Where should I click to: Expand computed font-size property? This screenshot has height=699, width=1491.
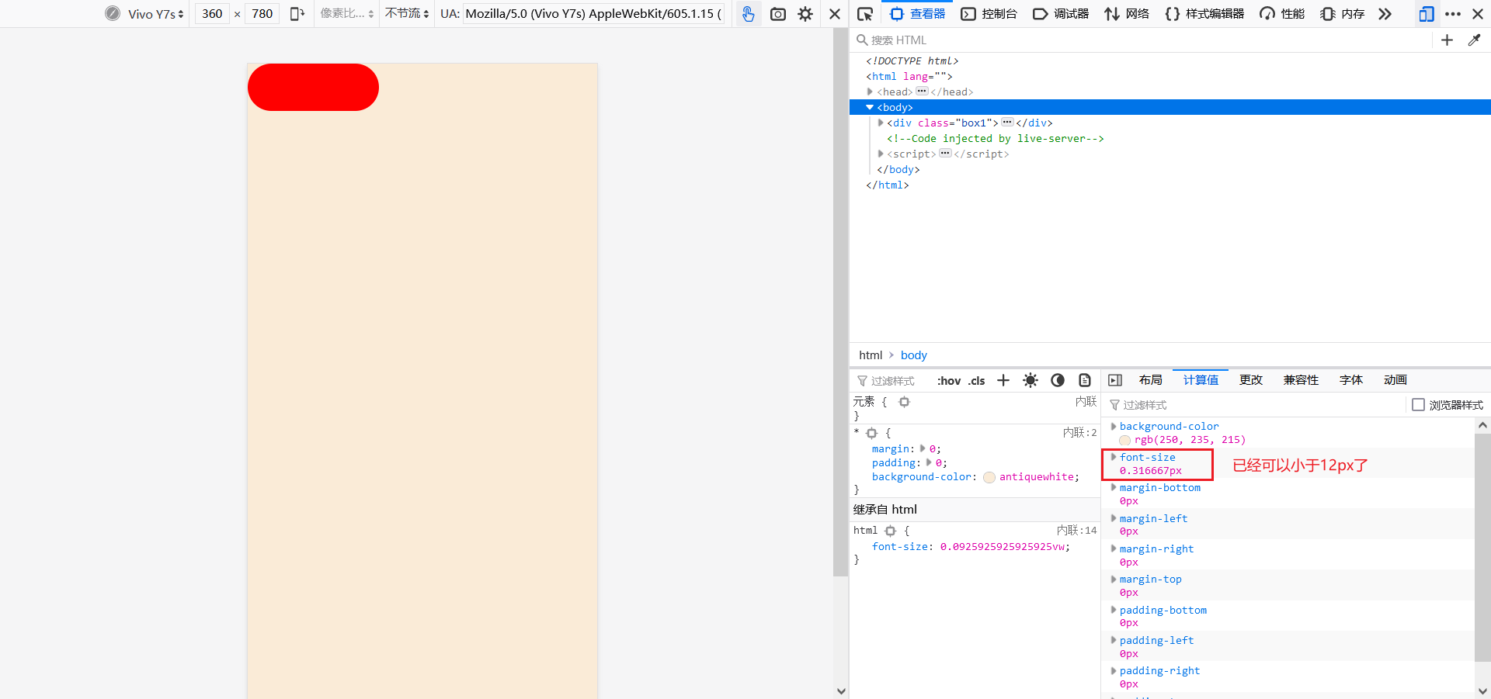[1113, 458]
